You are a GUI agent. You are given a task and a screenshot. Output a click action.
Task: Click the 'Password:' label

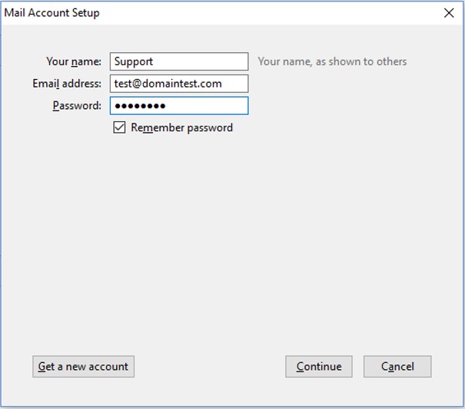pyautogui.click(x=77, y=105)
